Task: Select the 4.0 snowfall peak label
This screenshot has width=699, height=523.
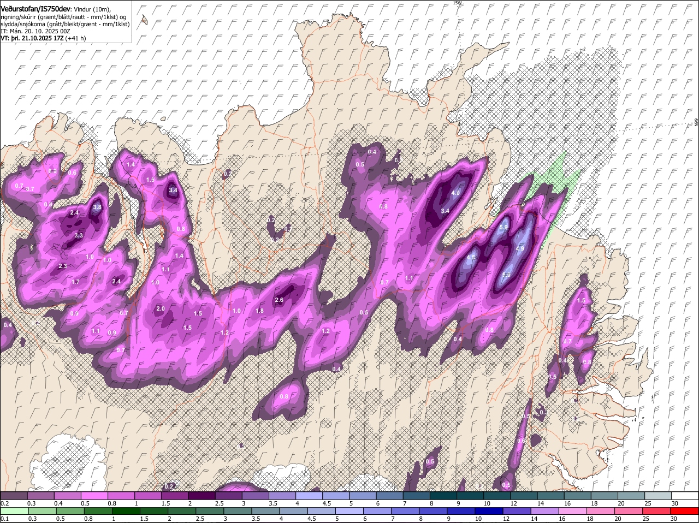Action: 456,193
